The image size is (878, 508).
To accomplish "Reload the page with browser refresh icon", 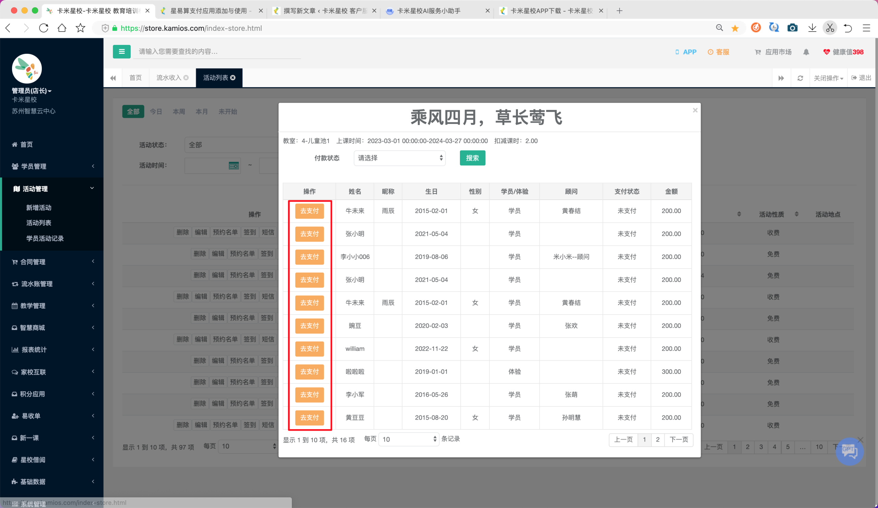I will 44,28.
